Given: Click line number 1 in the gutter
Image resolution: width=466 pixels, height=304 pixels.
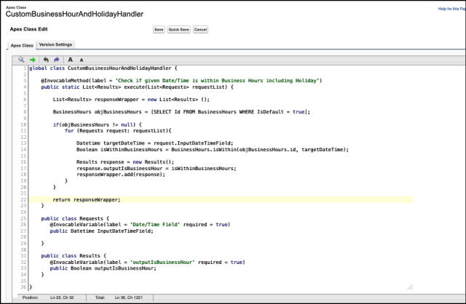Looking at the screenshot, I should point(25,68).
